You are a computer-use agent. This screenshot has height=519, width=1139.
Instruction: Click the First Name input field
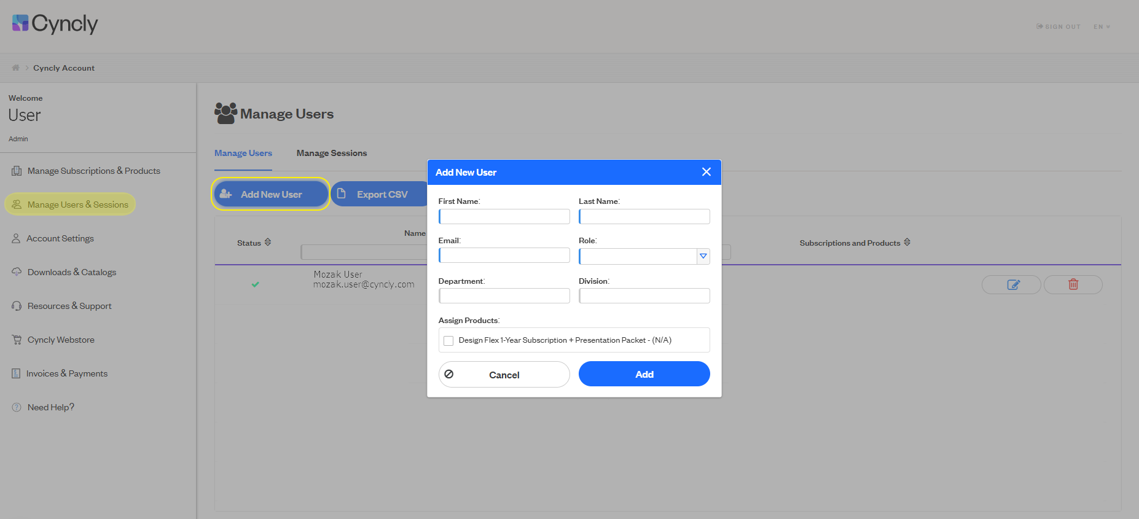(x=504, y=216)
